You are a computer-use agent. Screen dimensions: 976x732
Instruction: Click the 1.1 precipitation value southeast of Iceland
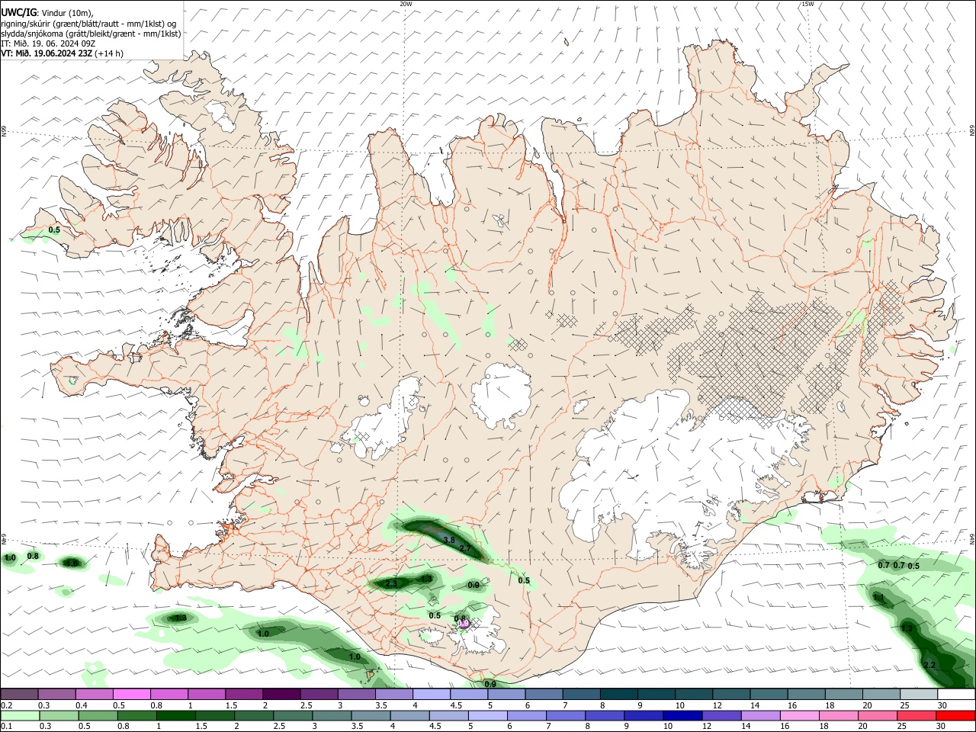[x=878, y=598]
